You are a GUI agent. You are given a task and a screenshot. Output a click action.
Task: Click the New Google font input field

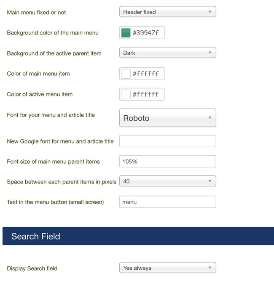pos(167,141)
